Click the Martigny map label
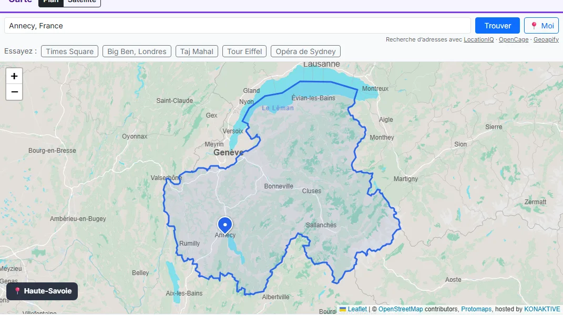563x316 pixels. 406,179
